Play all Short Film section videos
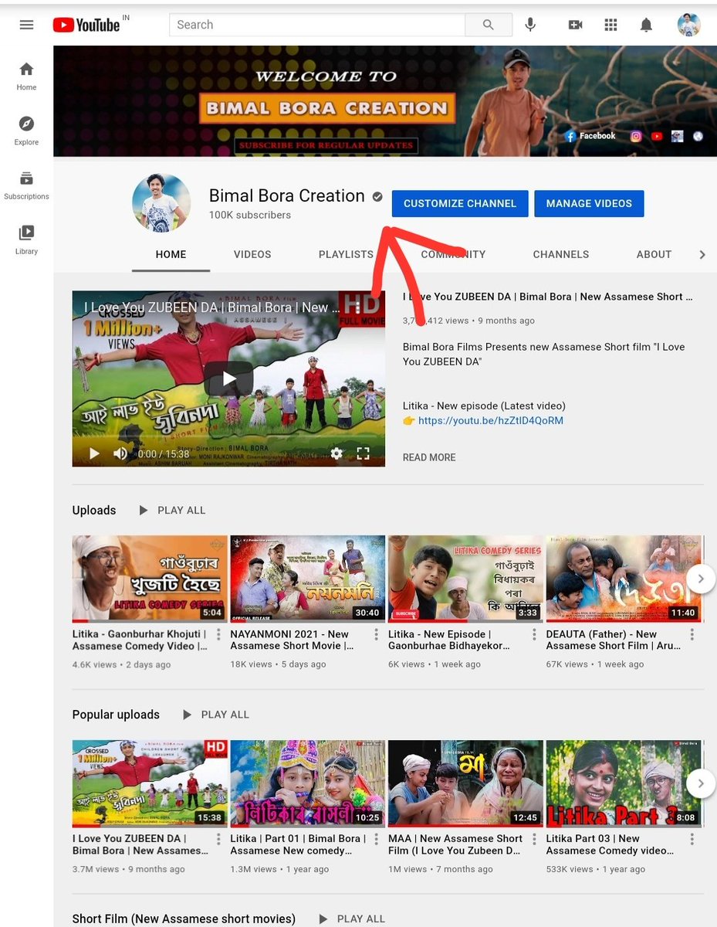The image size is (717, 927). [x=351, y=919]
